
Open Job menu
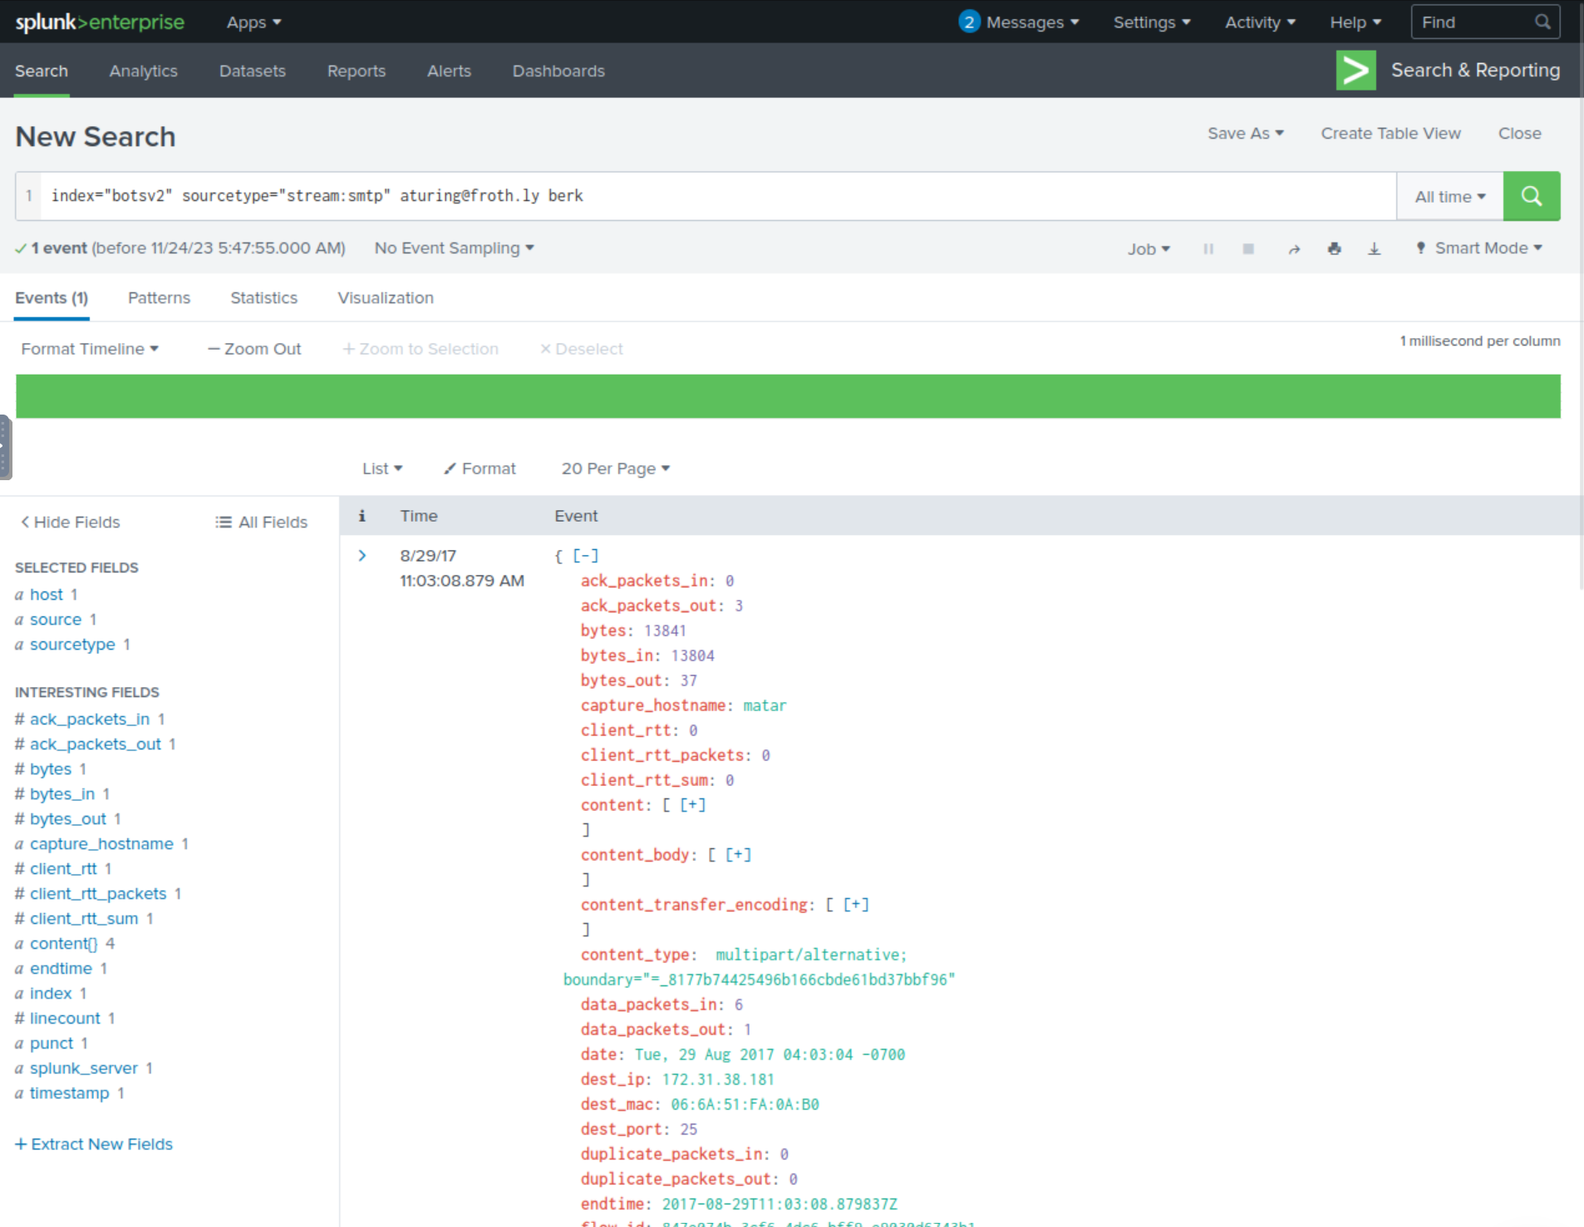click(1149, 248)
